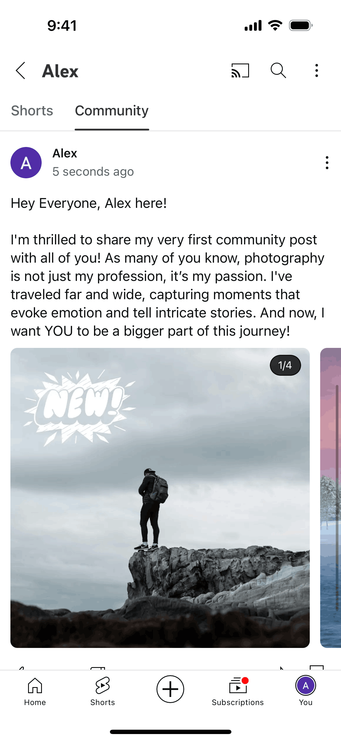Viewport: 341px width, 741px height.
Task: Open the first hiker photo
Action: 160,498
